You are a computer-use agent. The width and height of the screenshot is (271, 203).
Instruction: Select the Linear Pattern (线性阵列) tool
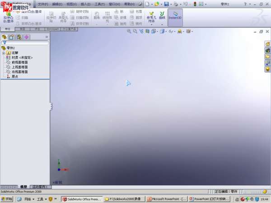pyautogui.click(x=107, y=17)
